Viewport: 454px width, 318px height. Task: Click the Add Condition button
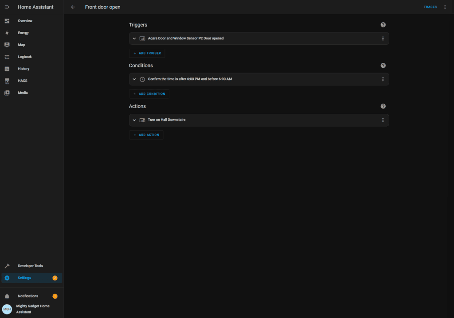[149, 94]
